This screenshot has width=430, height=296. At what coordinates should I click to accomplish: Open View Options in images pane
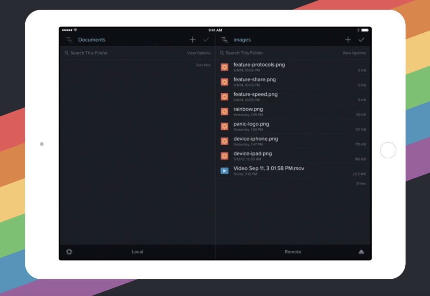[354, 53]
